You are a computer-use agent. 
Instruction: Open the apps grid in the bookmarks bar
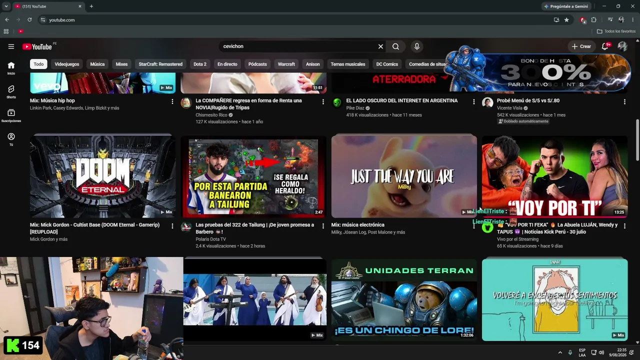point(6,31)
